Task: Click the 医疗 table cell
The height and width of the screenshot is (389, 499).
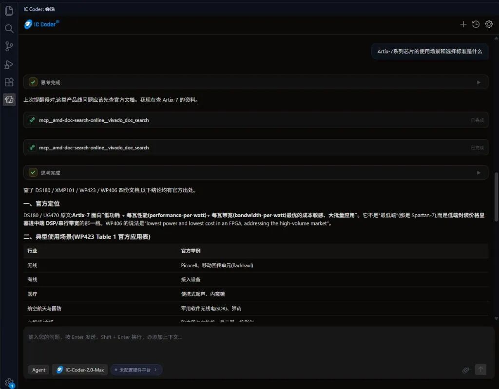Action: point(32,294)
